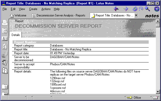Screen dimensions: 161x101
Task: Click the scrollbar up arrow
Action: pos(158,21)
